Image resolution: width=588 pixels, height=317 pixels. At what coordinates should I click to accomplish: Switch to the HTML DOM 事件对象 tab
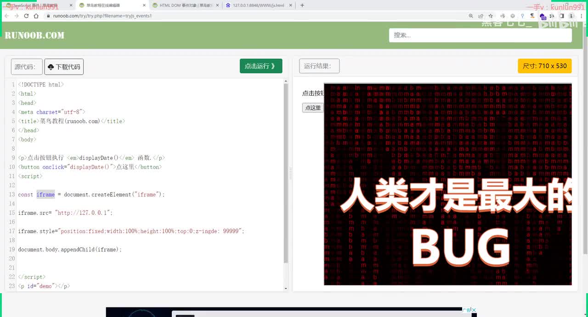tap(185, 5)
